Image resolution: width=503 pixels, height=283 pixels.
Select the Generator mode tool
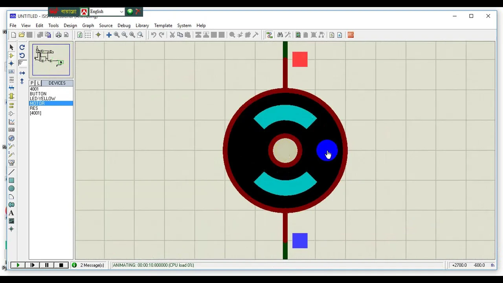[11, 138]
